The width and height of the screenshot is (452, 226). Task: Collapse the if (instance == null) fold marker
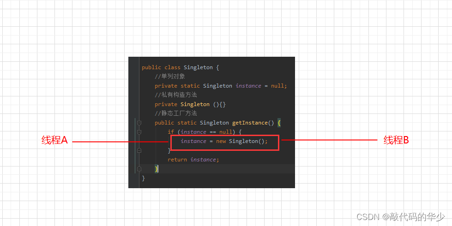tap(139, 132)
